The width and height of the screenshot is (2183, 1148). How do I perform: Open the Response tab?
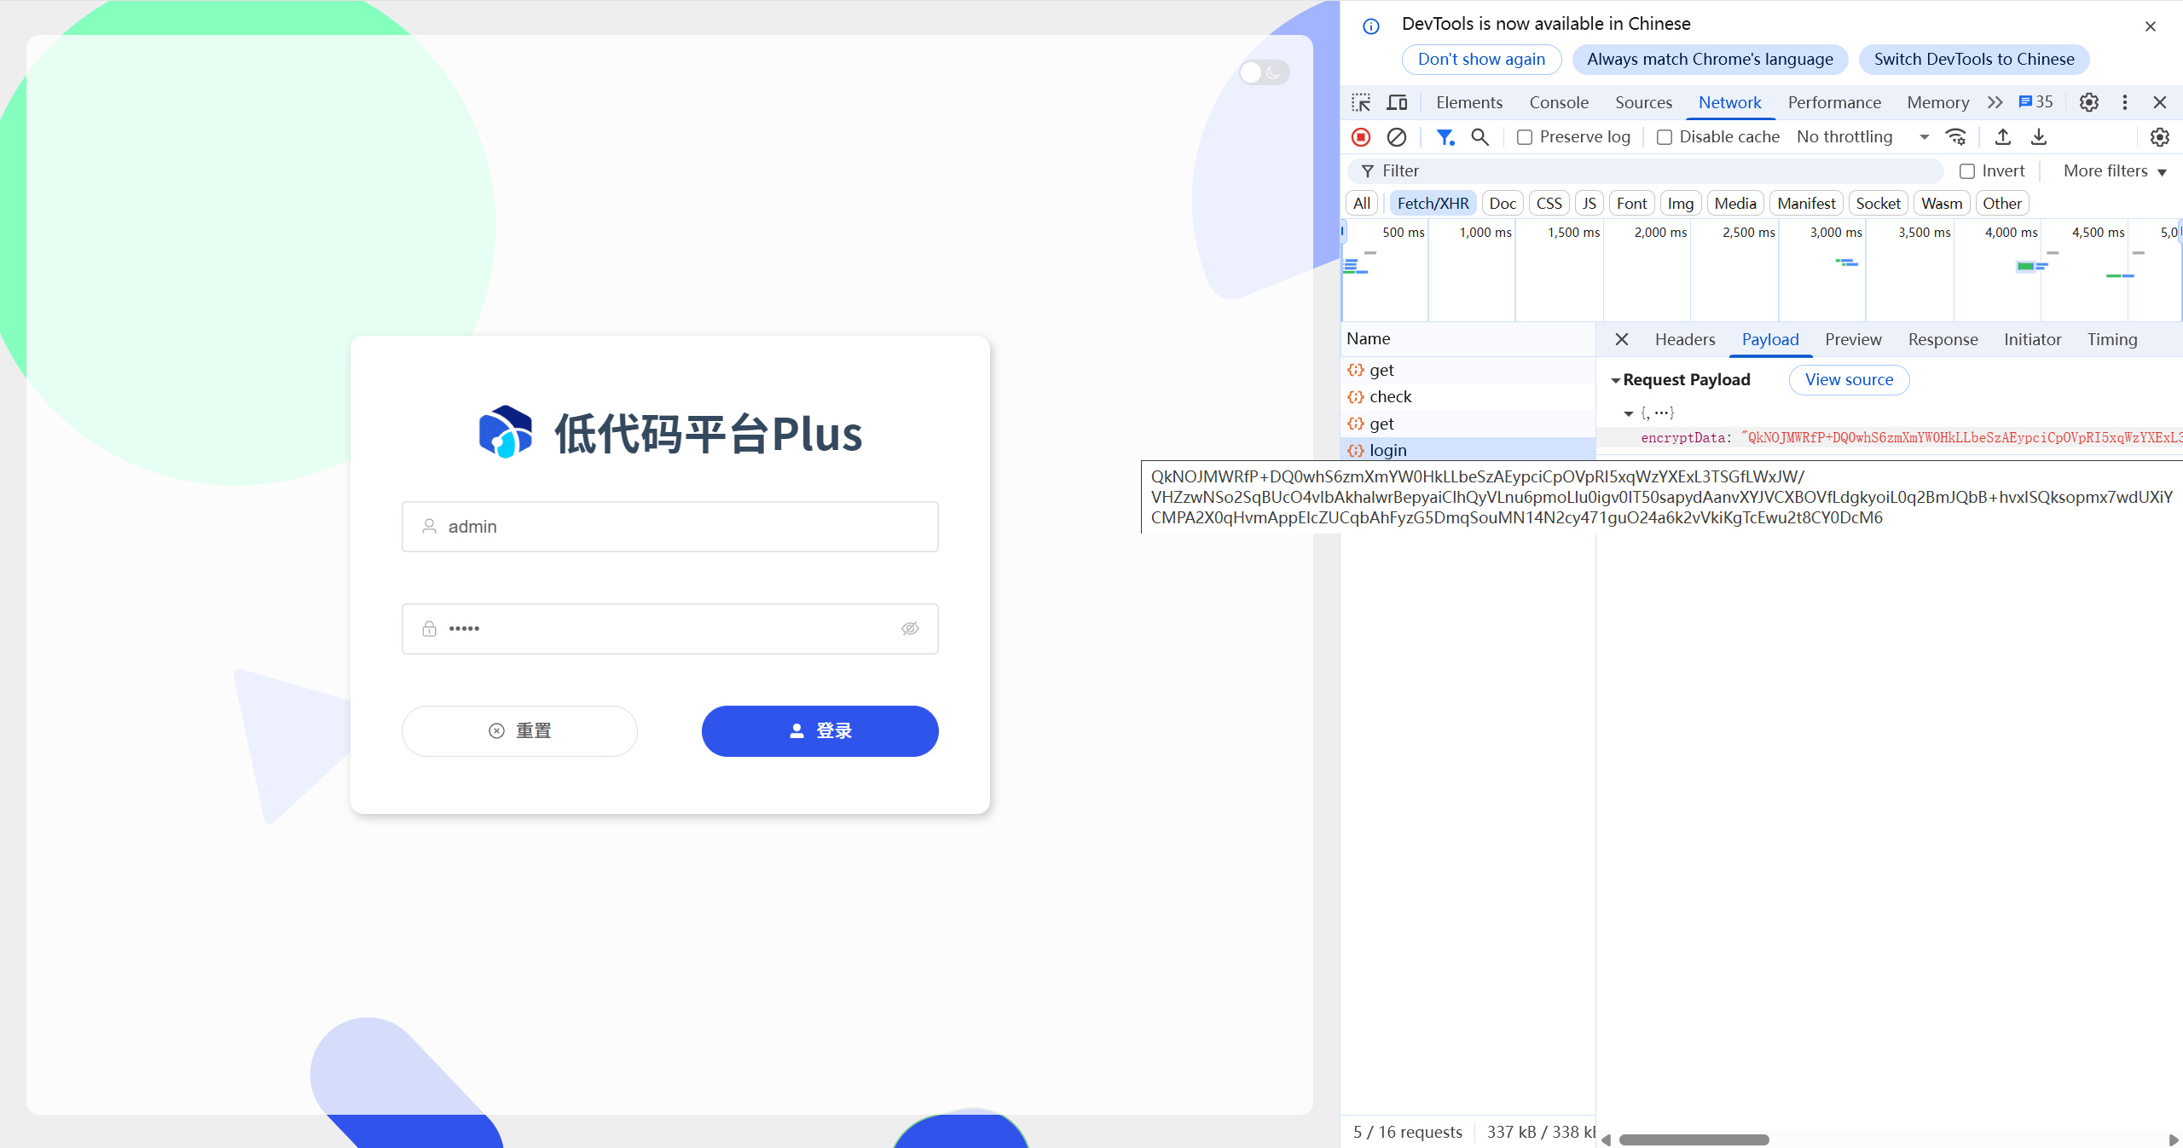(1943, 340)
